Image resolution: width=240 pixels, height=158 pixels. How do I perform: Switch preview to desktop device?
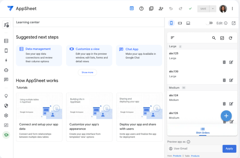[x=188, y=23]
